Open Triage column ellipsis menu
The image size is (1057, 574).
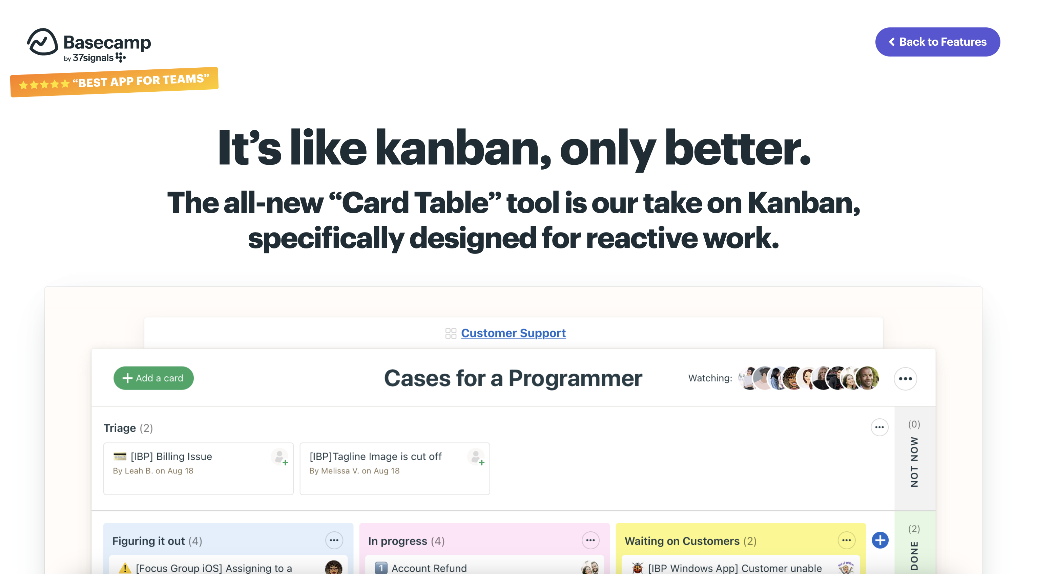click(x=879, y=427)
